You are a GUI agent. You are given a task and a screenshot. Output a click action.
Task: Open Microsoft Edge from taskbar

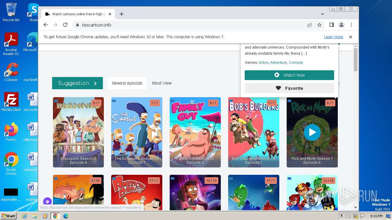coord(66,216)
